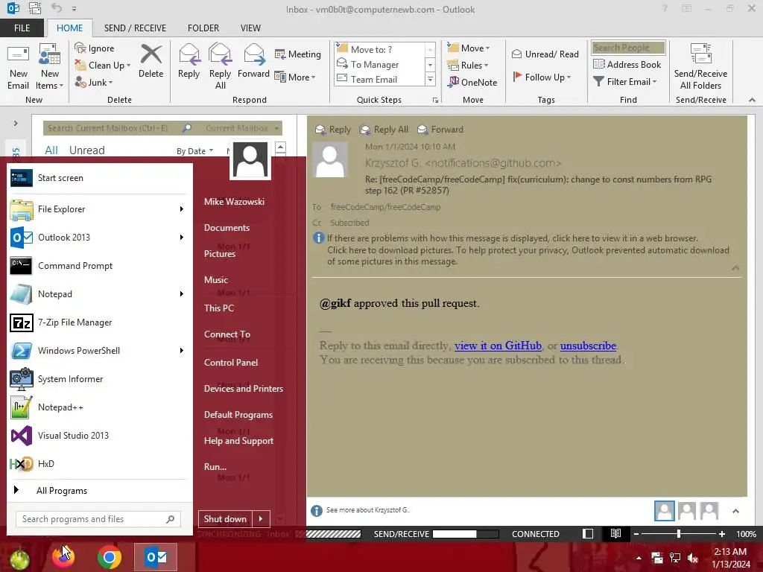This screenshot has height=572, width=763.
Task: Switch to the VIEW tab
Action: [x=250, y=28]
